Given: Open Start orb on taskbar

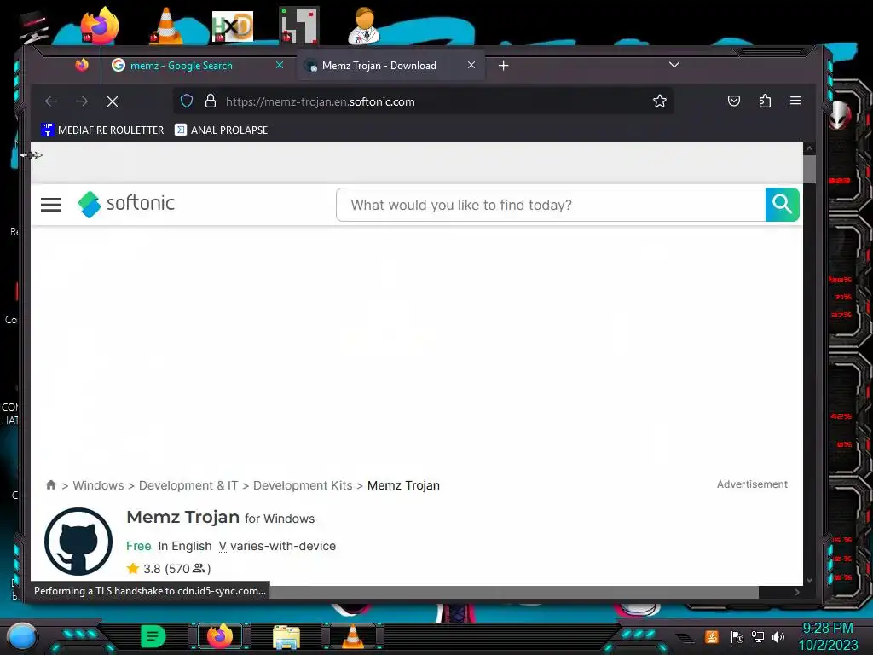Looking at the screenshot, I should tap(21, 636).
